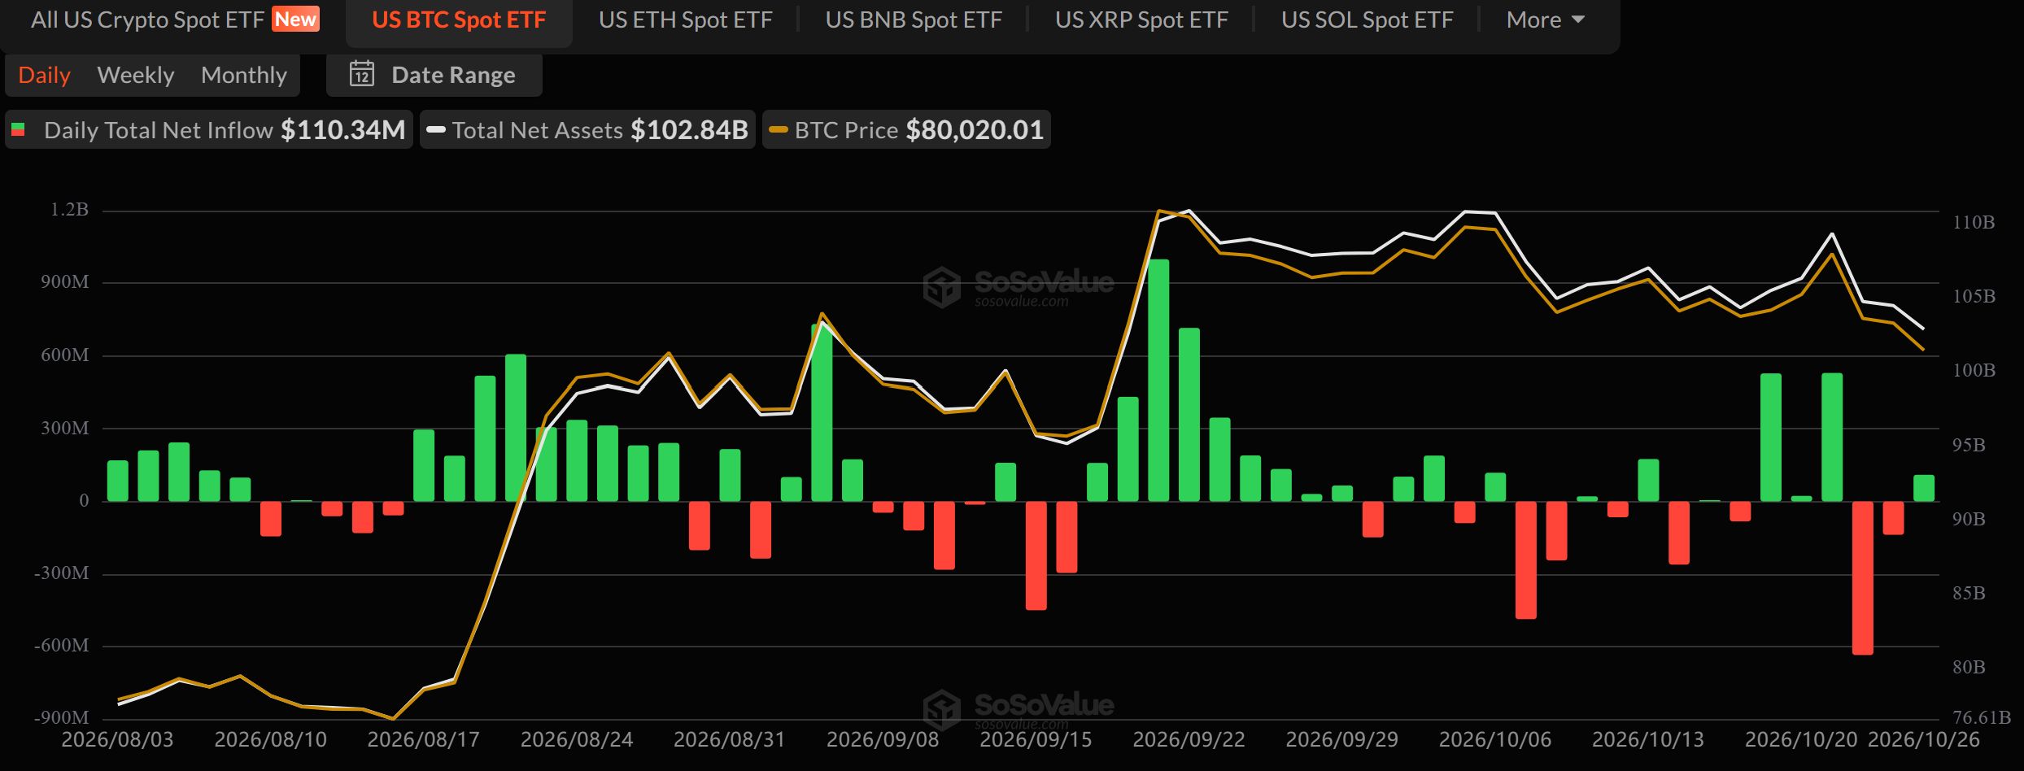Open the US SOL Spot ETF tab
Screen dimensions: 2024x771
click(1367, 20)
